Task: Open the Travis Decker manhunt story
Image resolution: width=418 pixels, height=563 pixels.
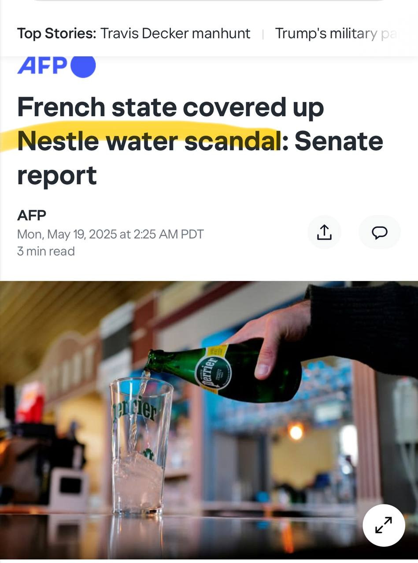Action: [175, 33]
